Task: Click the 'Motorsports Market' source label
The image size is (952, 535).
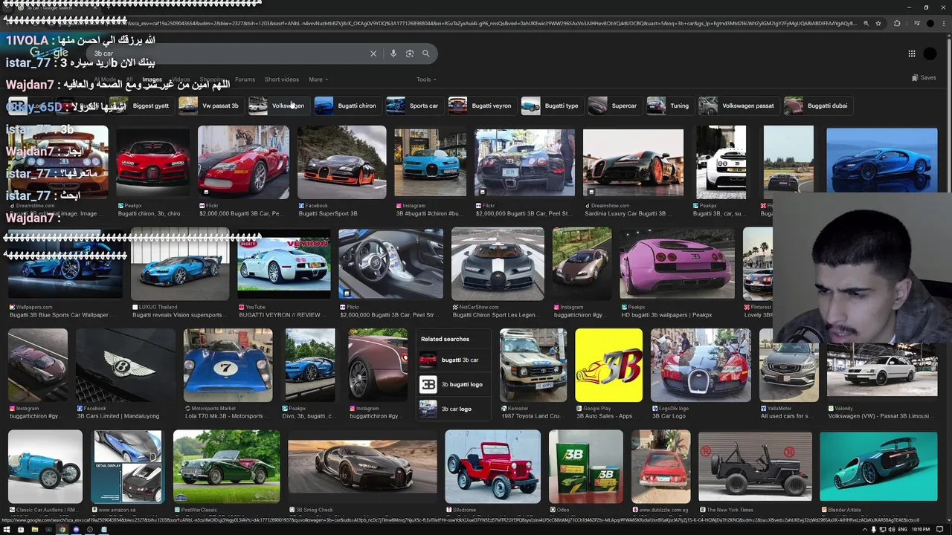Action: (213, 408)
